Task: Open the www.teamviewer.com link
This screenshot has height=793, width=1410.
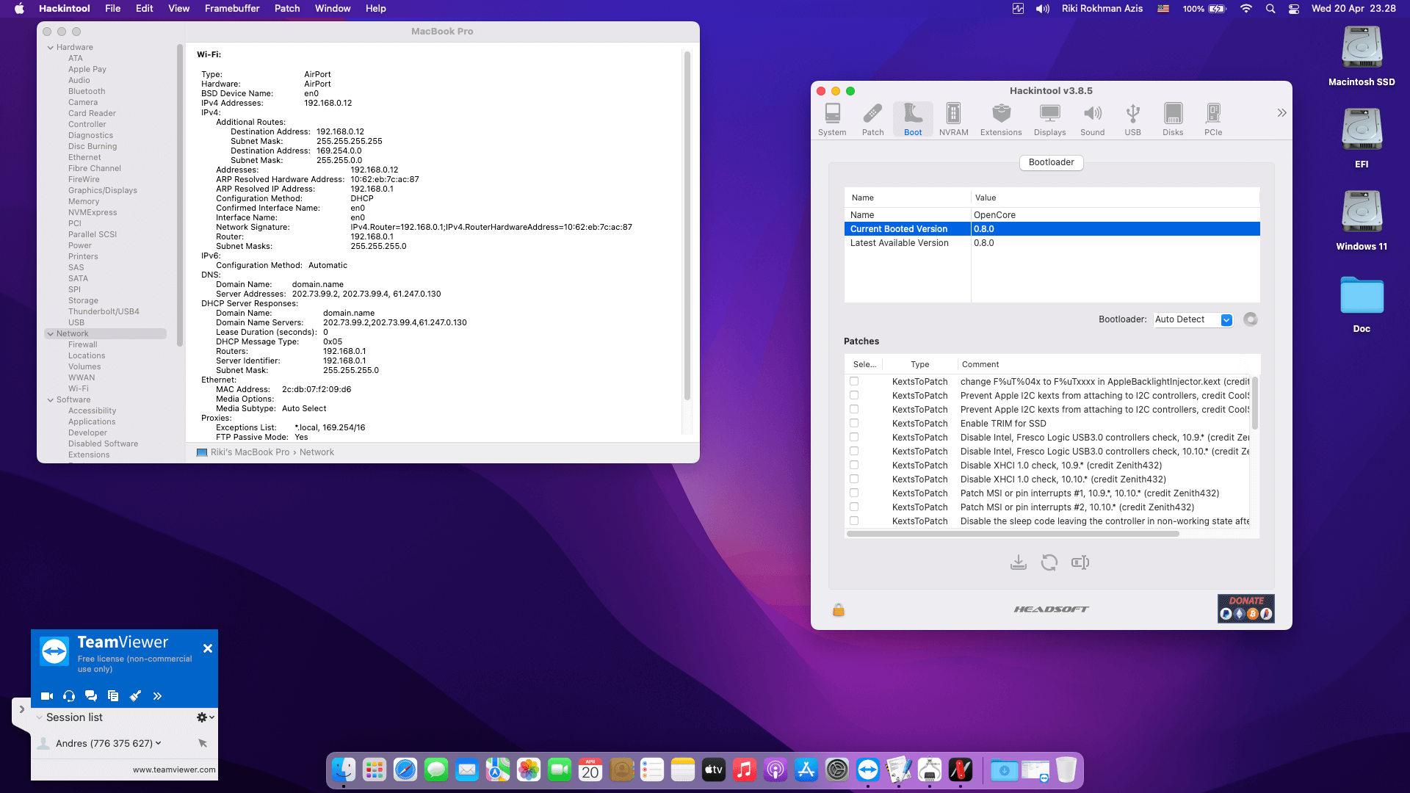Action: [x=174, y=770]
